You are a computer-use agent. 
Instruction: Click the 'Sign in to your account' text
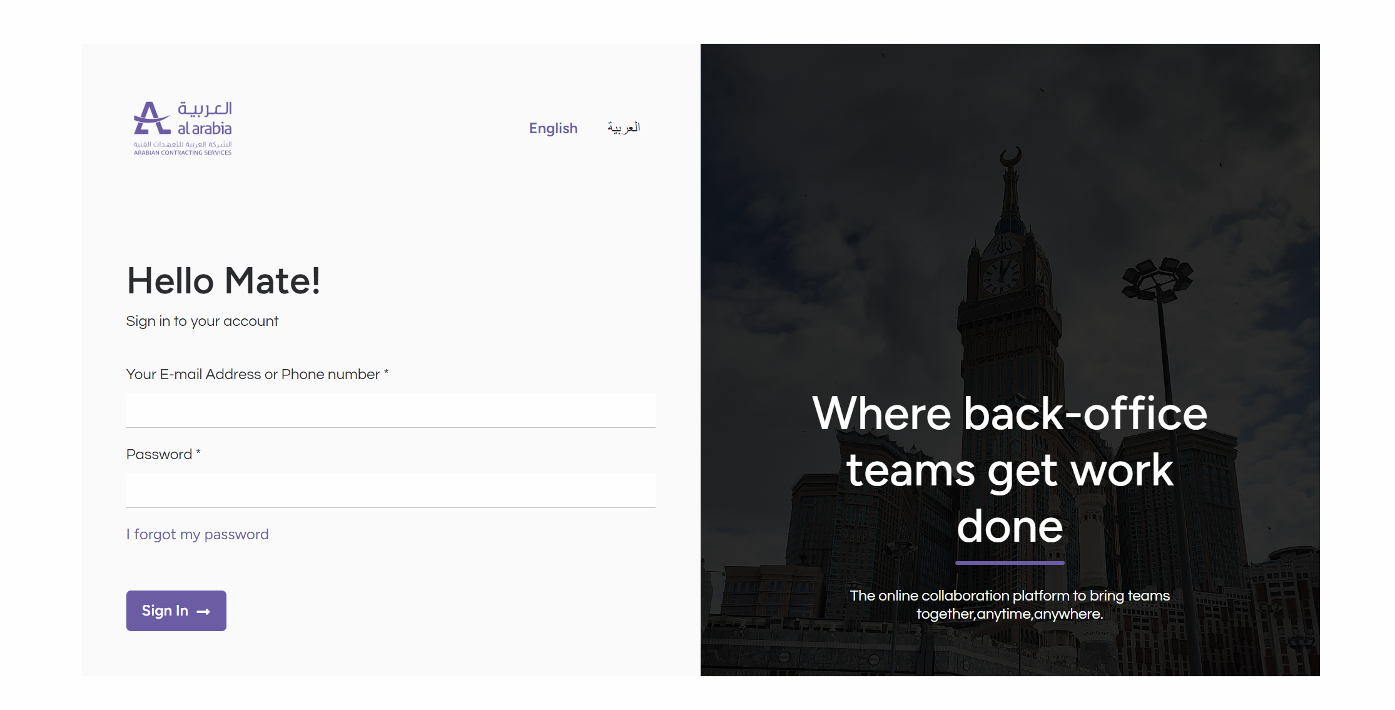pyautogui.click(x=202, y=321)
